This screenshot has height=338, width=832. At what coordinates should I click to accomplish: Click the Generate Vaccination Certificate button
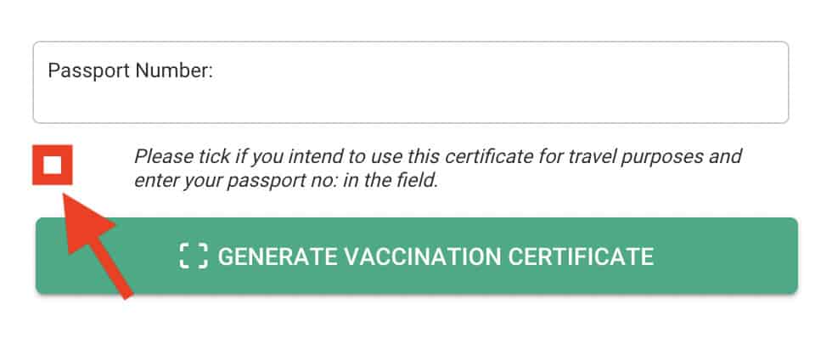click(x=417, y=256)
